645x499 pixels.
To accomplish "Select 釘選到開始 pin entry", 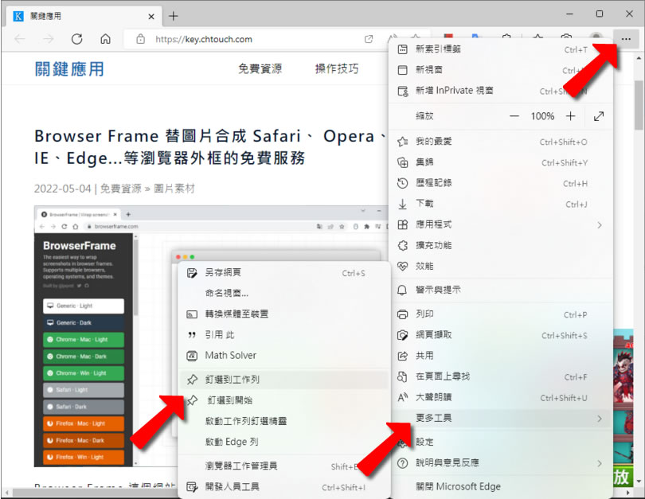I will click(283, 400).
